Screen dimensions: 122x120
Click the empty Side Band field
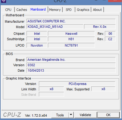point(52,94)
